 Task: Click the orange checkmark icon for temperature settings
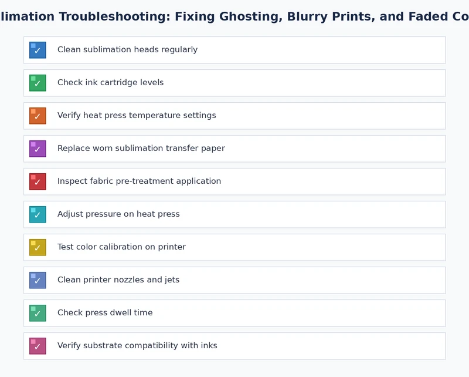(x=38, y=116)
